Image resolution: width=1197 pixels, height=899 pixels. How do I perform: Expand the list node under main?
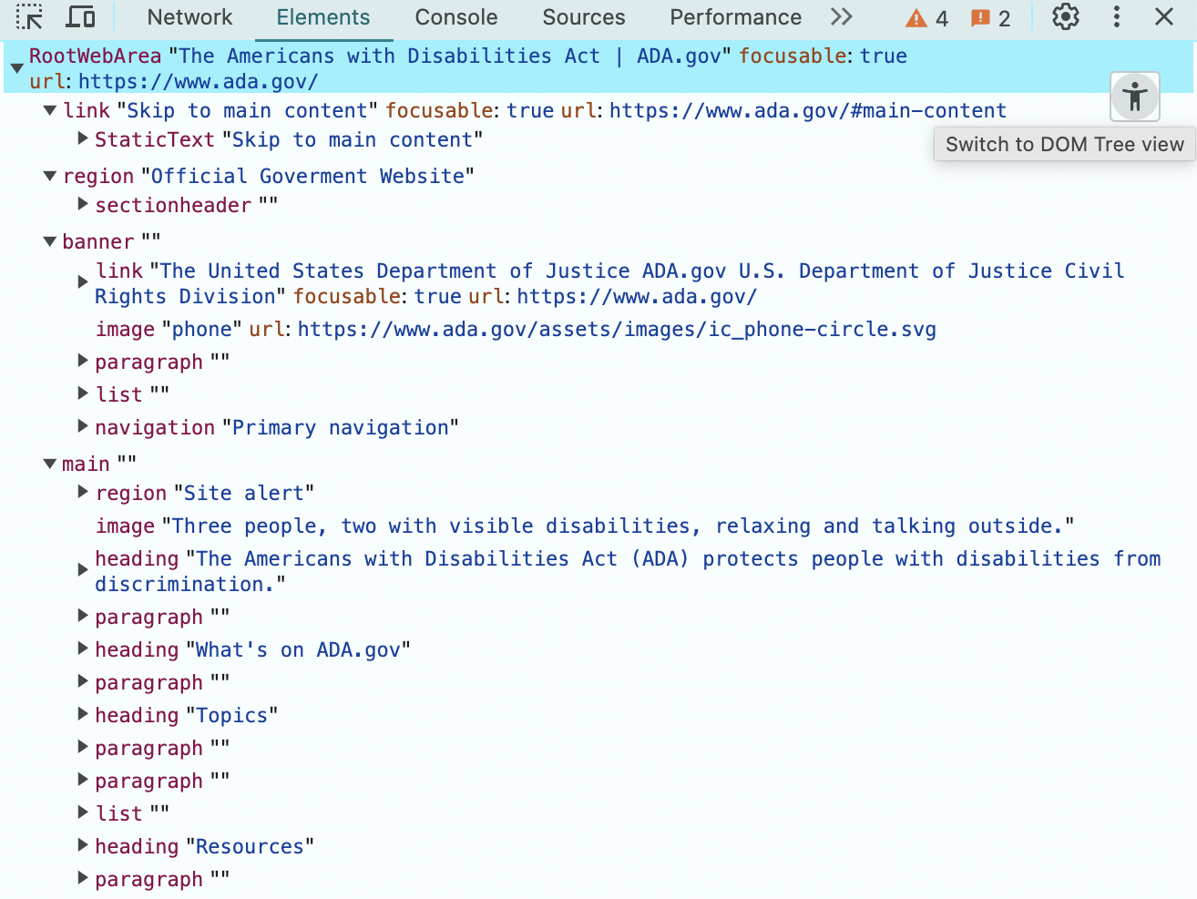pos(83,812)
